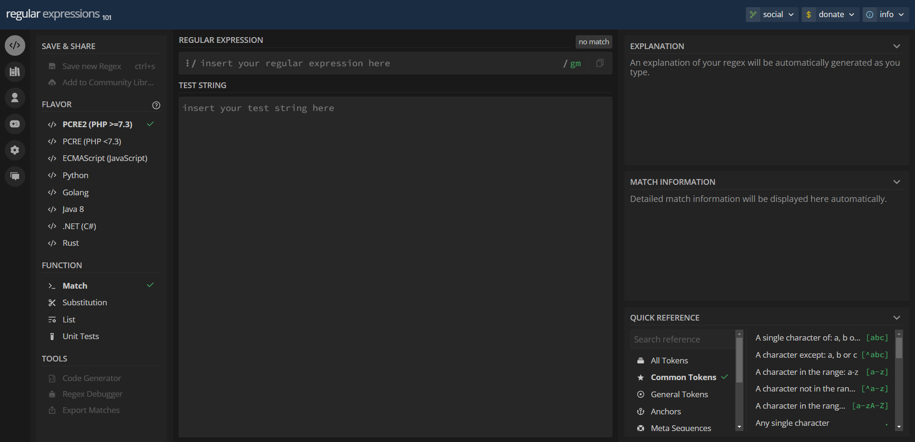Click Add to Community Library
This screenshot has width=915, height=442.
coord(101,82)
